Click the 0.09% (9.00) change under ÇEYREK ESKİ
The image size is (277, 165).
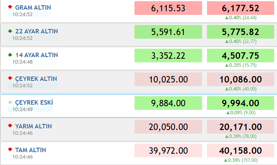241,113
